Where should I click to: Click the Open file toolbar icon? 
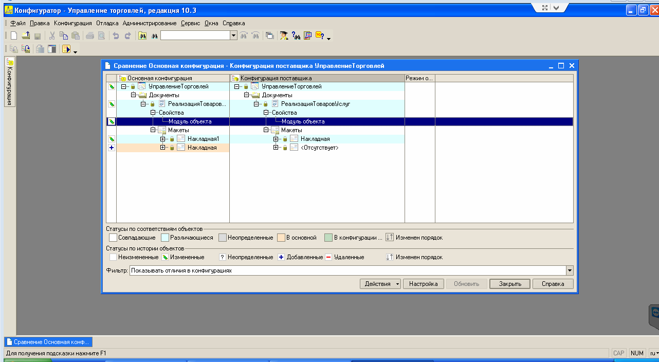click(x=26, y=35)
